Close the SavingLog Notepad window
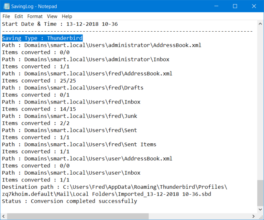Image resolution: width=264 pixels, height=220 pixels. tap(254, 6)
